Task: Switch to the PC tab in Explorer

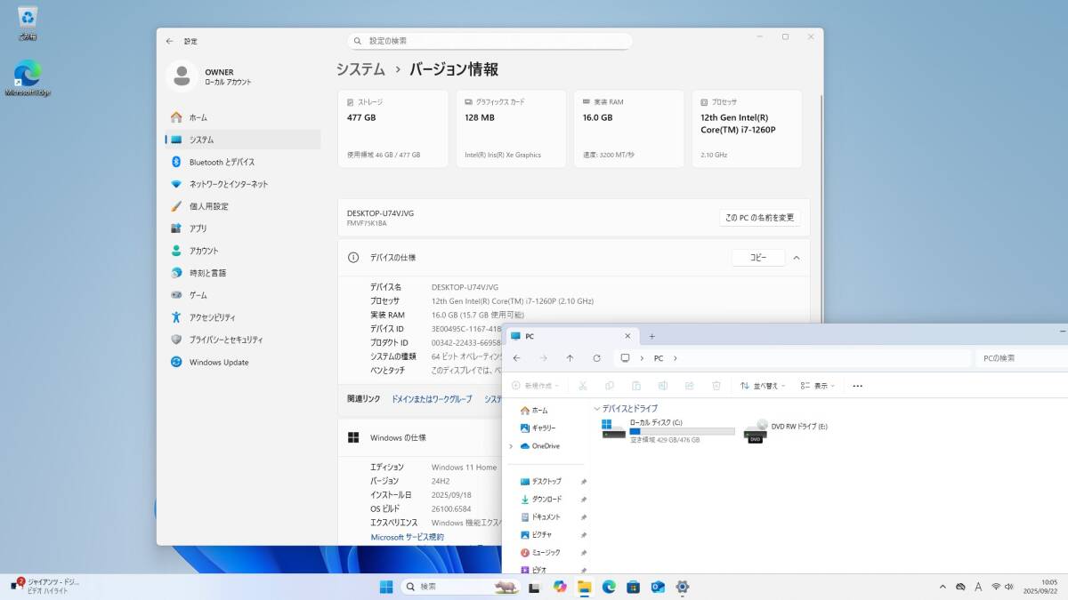Action: [x=570, y=336]
